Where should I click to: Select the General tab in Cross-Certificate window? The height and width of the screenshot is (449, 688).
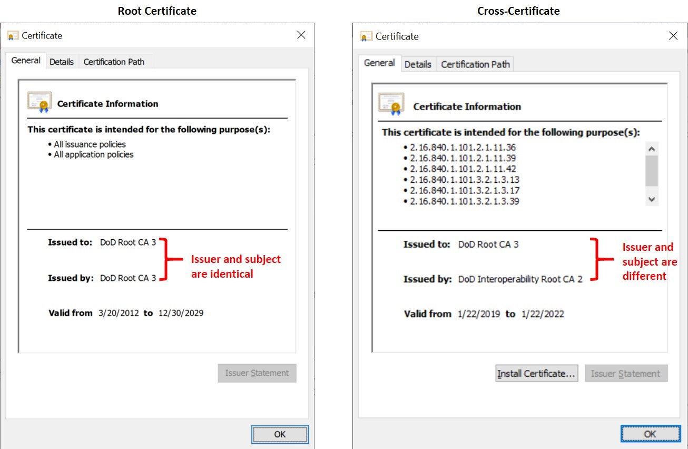click(379, 63)
